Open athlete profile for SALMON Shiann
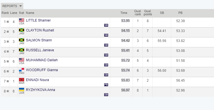Viewport: 214px width, 110px height. coord(39,40)
